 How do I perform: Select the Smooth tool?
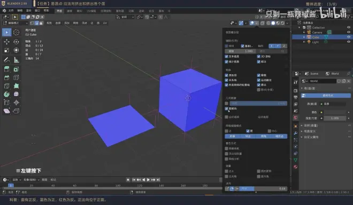[16, 94]
